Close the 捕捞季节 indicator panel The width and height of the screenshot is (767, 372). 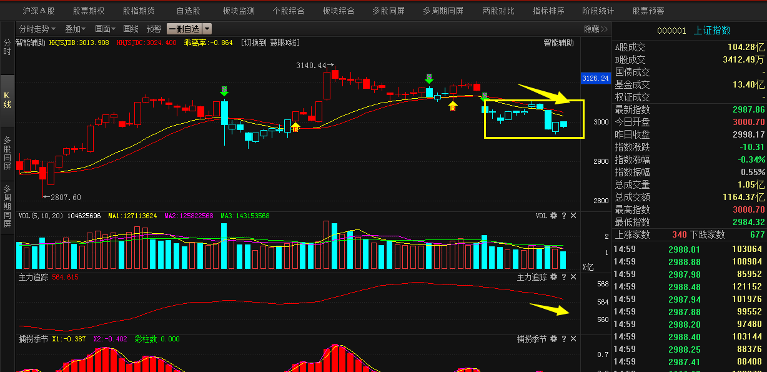pos(573,339)
